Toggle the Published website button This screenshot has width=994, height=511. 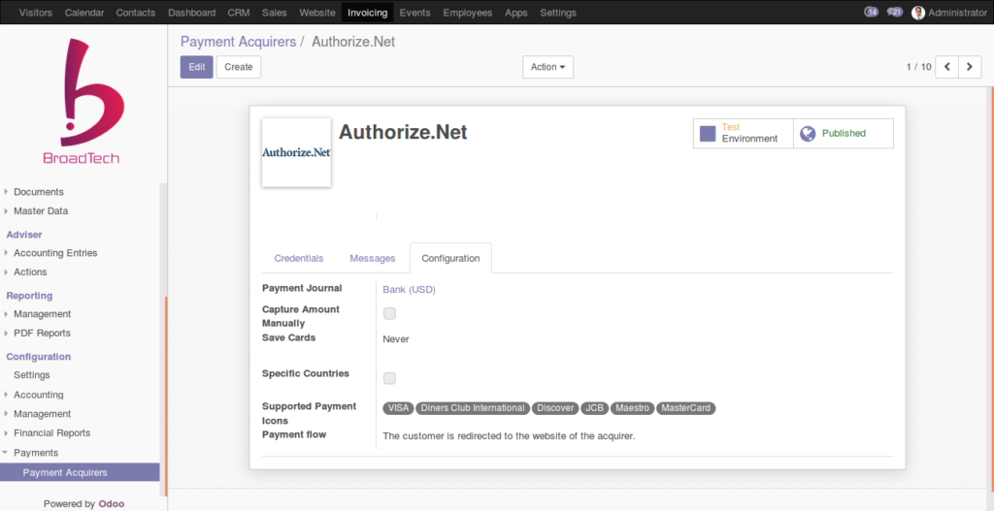click(844, 133)
